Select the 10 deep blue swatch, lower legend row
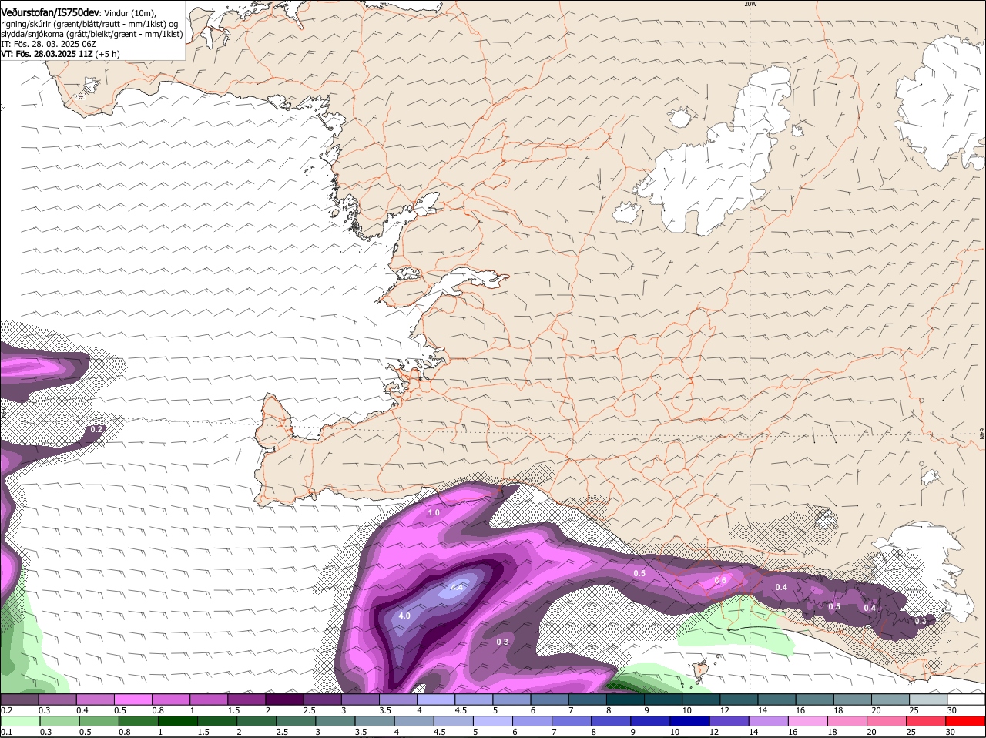This screenshot has width=986, height=738. 689,721
